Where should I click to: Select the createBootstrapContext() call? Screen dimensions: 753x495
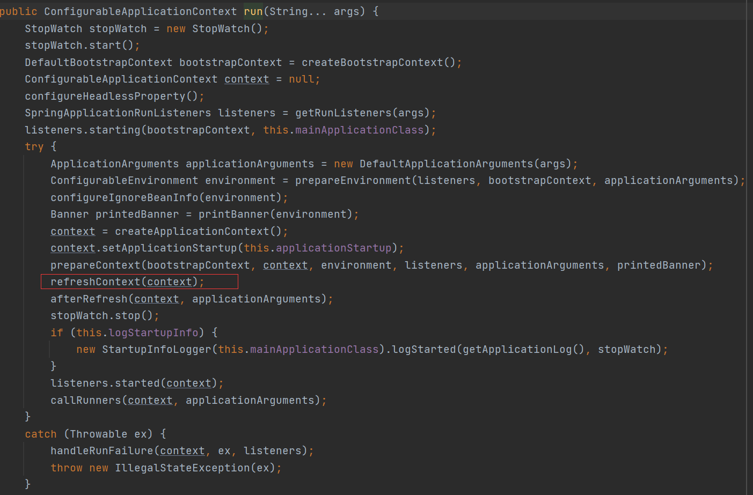click(x=378, y=62)
